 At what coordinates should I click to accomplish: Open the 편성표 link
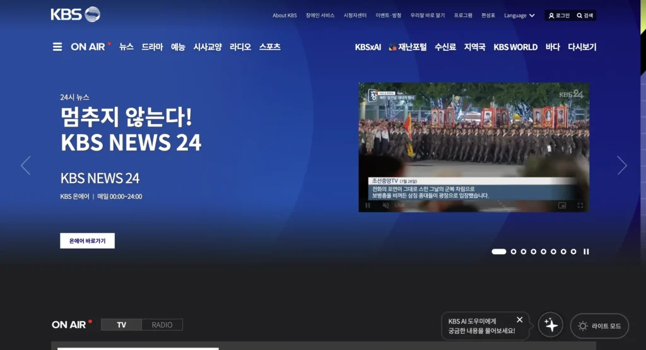(x=488, y=16)
